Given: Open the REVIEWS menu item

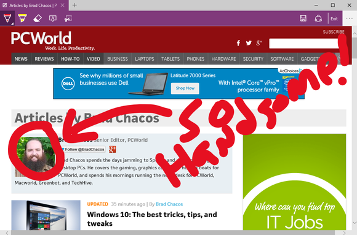Looking at the screenshot, I should point(44,59).
